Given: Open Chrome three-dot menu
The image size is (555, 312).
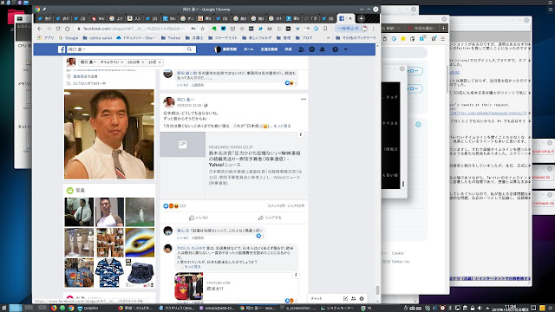Looking at the screenshot, I should 374,29.
